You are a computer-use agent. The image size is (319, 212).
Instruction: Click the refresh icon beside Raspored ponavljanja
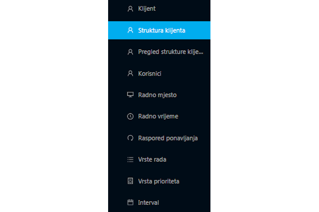pyautogui.click(x=130, y=138)
